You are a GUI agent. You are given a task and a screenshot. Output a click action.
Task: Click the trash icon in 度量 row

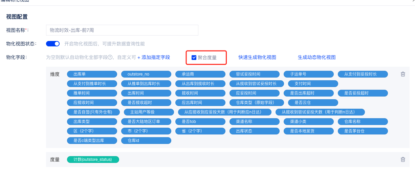[403, 160]
